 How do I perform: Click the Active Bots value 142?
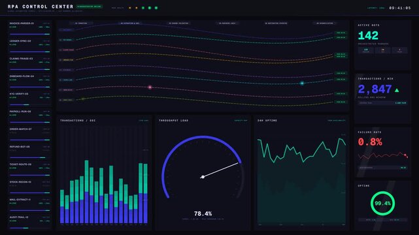click(368, 35)
